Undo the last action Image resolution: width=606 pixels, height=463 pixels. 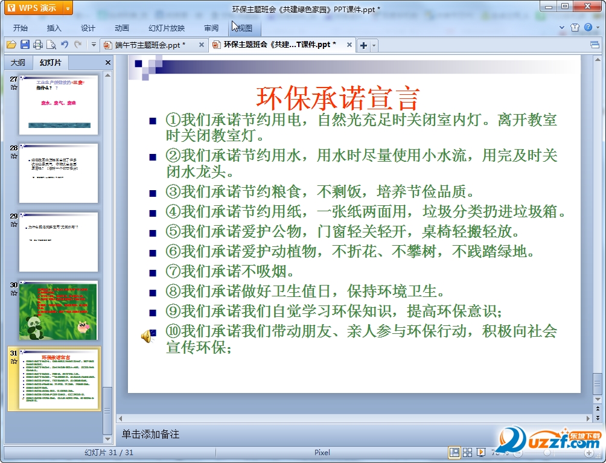tap(64, 45)
